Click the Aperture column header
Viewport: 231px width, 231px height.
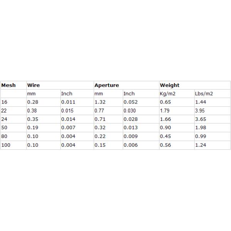107,85
